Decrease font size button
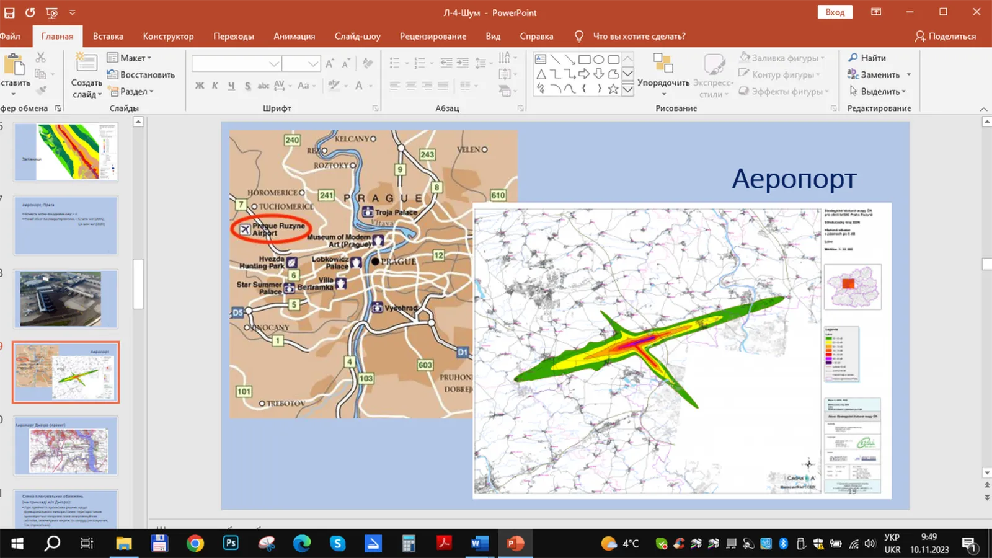The width and height of the screenshot is (992, 558). click(346, 63)
